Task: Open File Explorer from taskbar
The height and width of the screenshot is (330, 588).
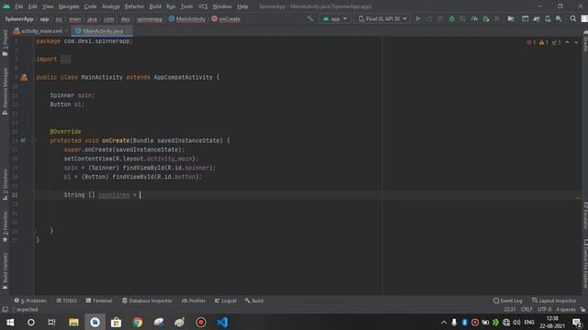Action: [73, 322]
